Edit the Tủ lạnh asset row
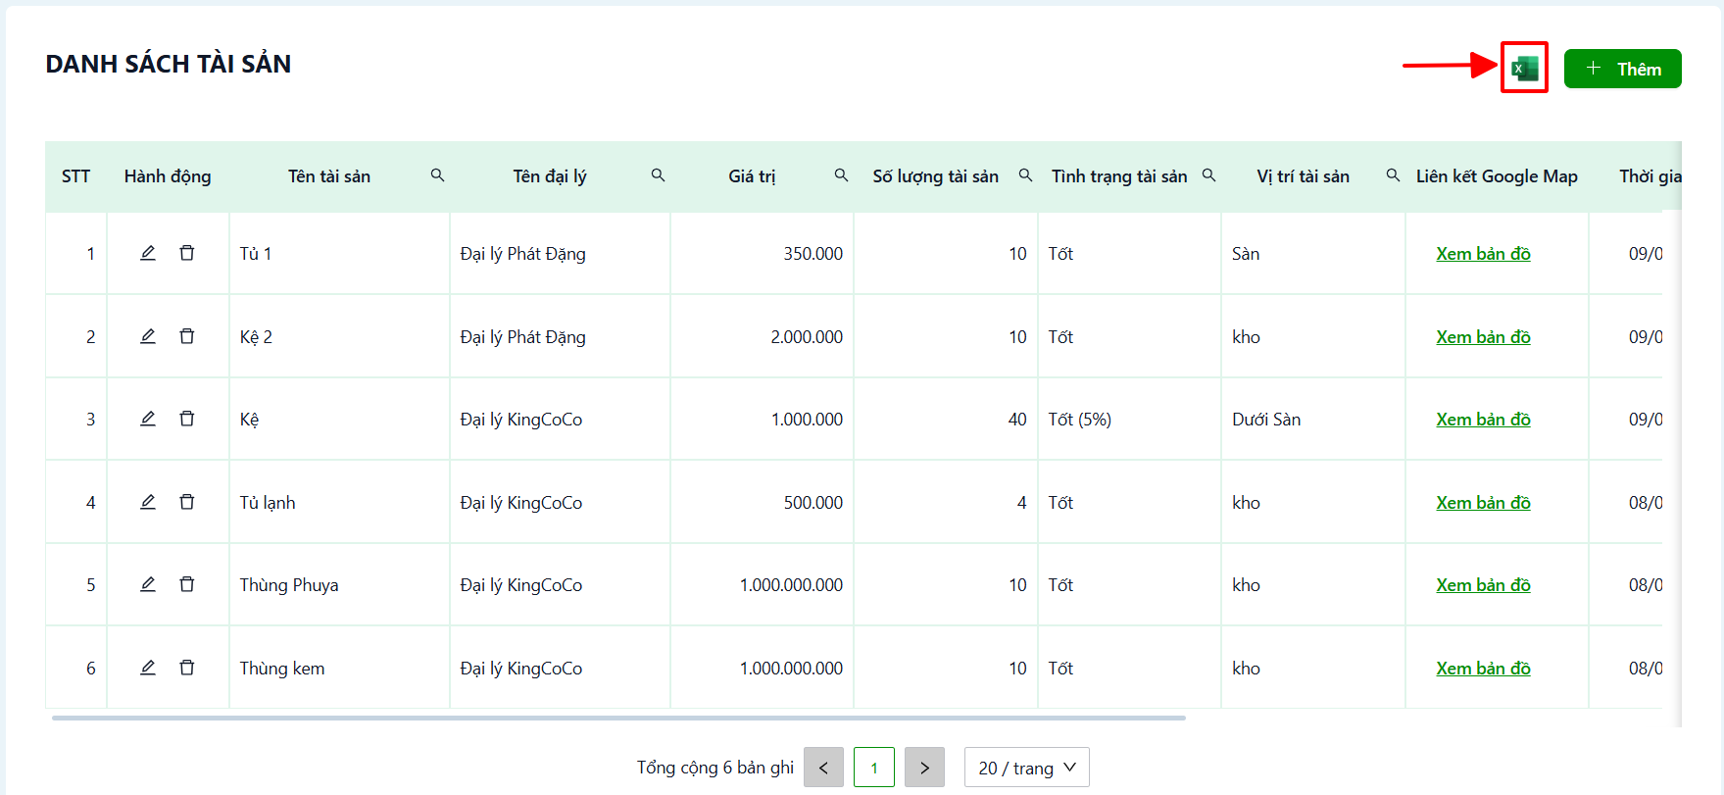 (148, 502)
